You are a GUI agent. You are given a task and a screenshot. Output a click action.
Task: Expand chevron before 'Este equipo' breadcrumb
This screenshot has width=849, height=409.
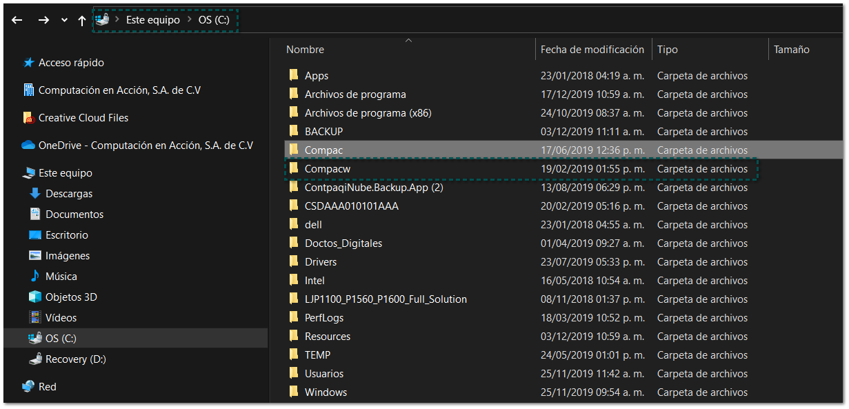pyautogui.click(x=118, y=20)
